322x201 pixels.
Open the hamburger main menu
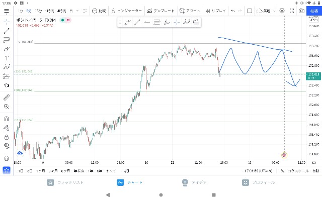pos(7,11)
